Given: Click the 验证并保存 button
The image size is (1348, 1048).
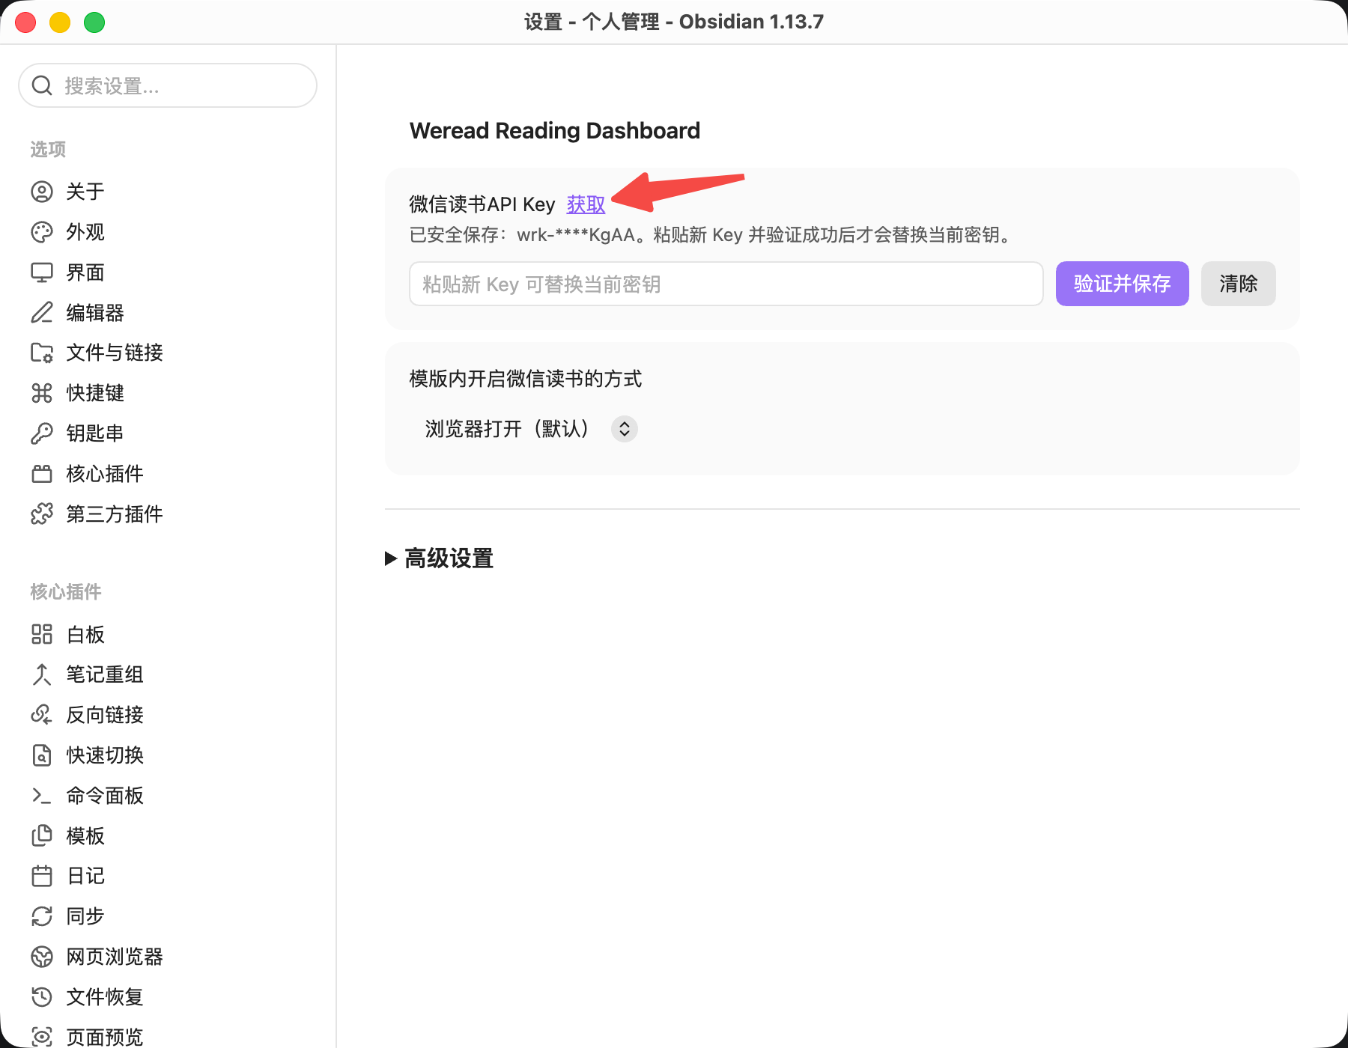Looking at the screenshot, I should [x=1122, y=284].
